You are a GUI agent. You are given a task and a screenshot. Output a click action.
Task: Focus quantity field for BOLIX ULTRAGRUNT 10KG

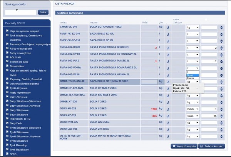[209, 27]
